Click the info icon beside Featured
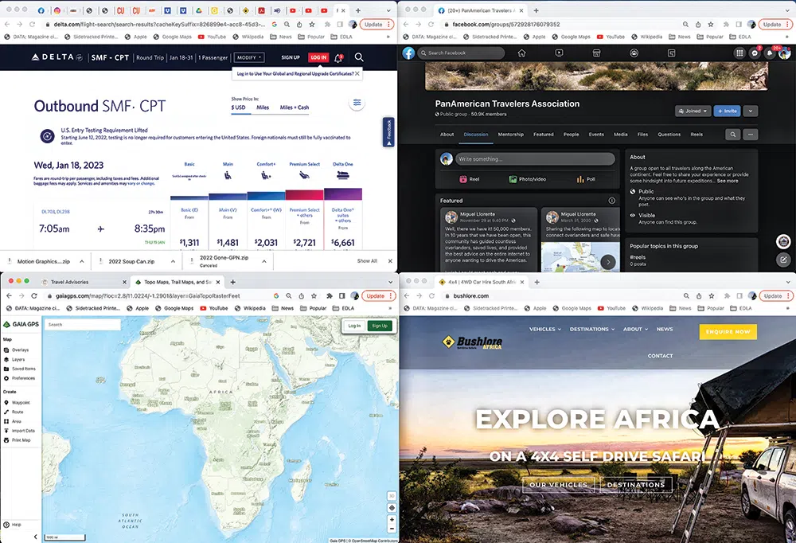The height and width of the screenshot is (543, 796). (x=611, y=201)
